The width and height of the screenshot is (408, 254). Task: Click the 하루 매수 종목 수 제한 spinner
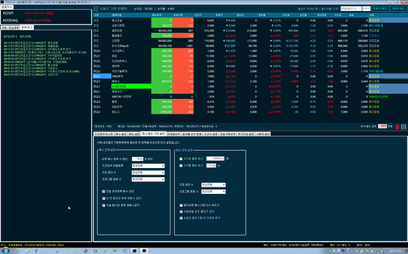click(x=137, y=159)
